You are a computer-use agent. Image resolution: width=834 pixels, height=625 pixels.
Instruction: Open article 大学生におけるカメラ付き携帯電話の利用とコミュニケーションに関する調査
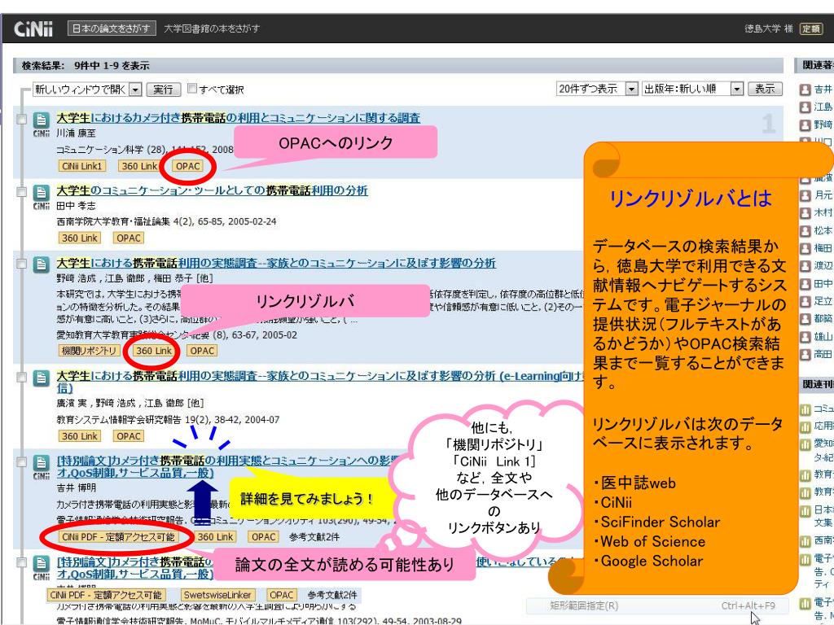[x=239, y=118]
